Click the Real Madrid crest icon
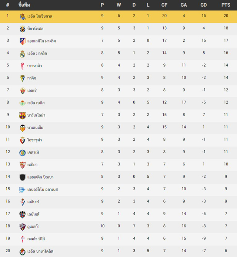 coord(23,54)
